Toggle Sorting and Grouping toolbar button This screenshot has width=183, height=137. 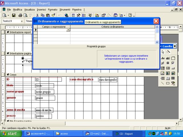point(84,15)
